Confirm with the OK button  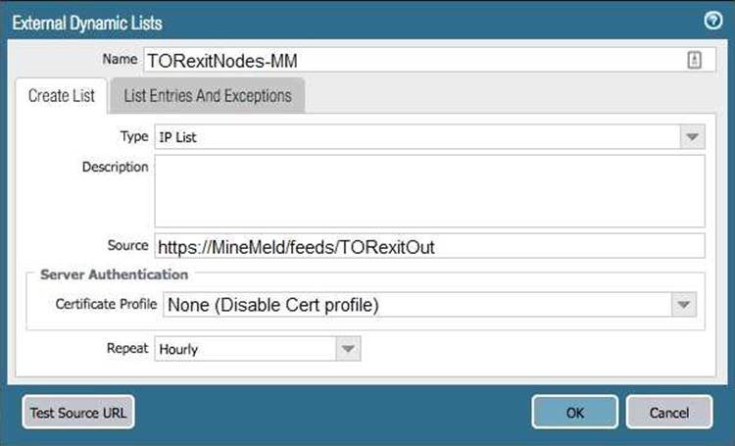574,412
